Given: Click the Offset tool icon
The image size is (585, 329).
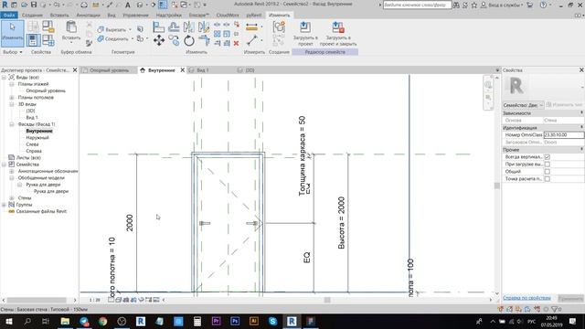Looking at the screenshot, I should (x=174, y=27).
